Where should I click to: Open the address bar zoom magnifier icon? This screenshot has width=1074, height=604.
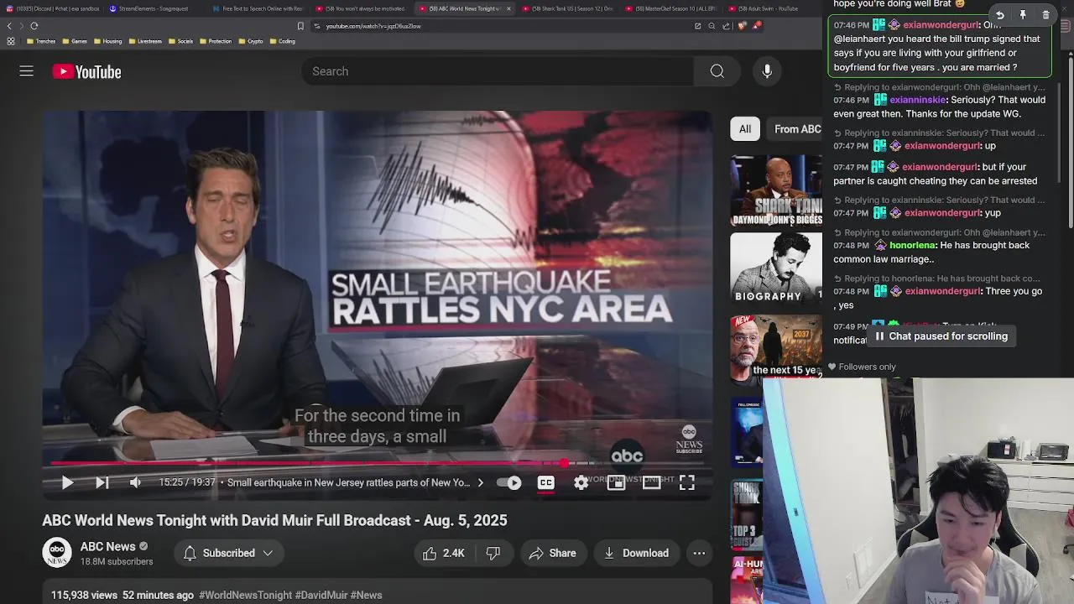(712, 26)
